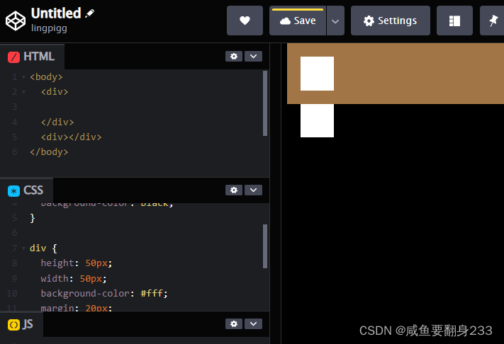Click the opening <body> tag
Viewport: 504px width, 344px height.
pos(46,77)
